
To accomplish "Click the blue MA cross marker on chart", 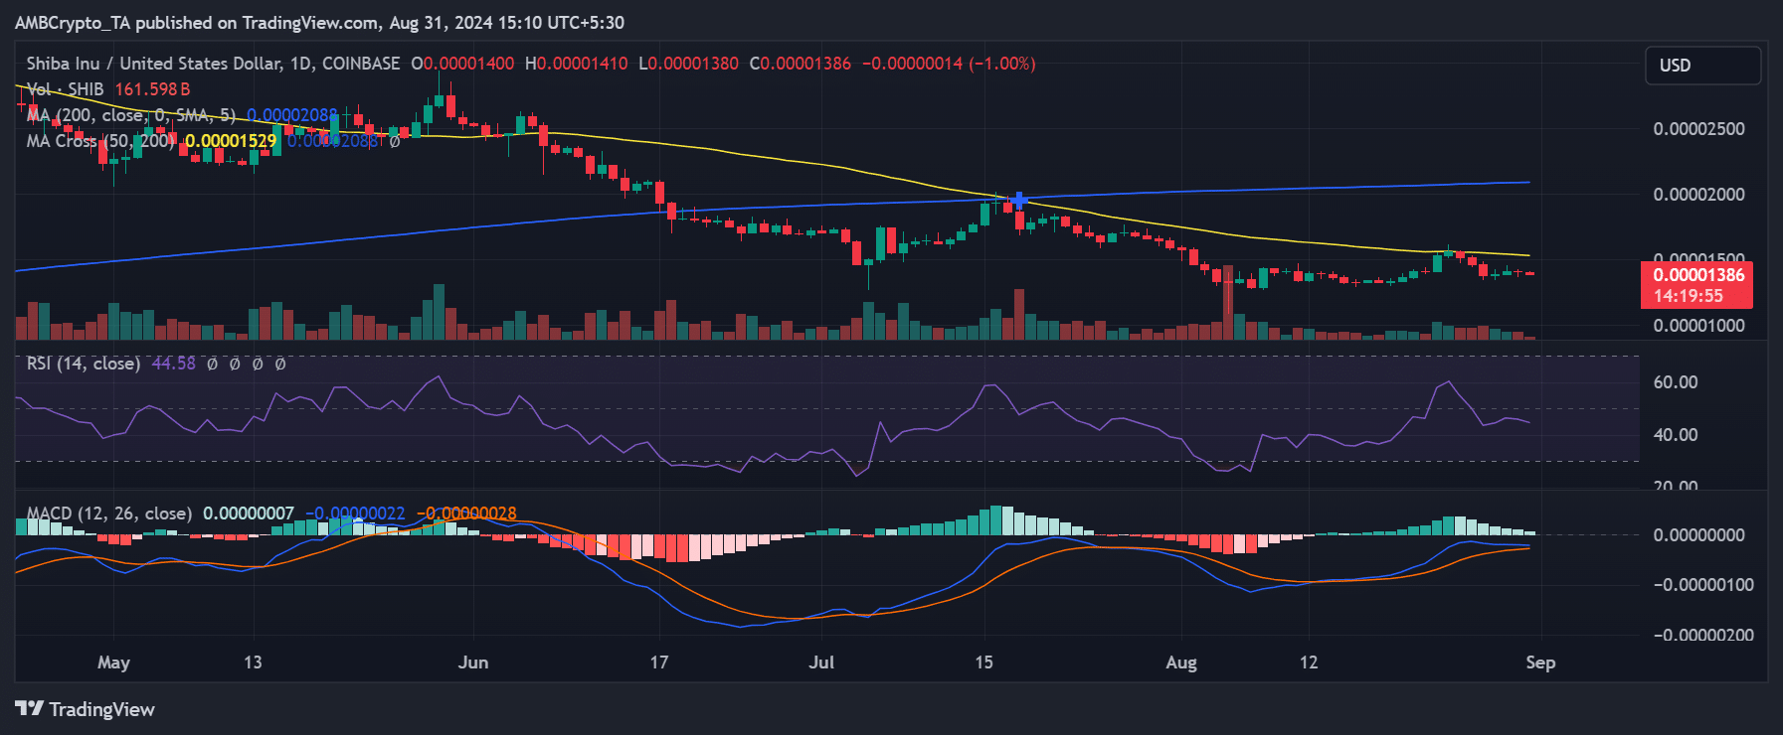I will (x=1018, y=201).
